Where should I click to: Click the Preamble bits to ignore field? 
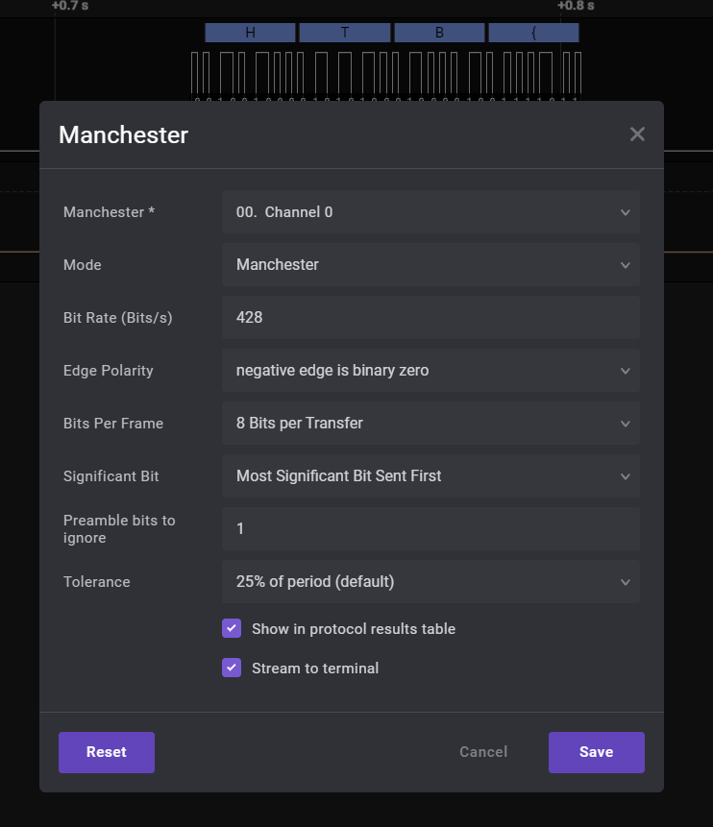[x=430, y=528]
